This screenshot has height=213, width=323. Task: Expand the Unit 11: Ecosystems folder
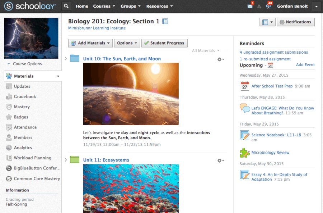click(66, 160)
